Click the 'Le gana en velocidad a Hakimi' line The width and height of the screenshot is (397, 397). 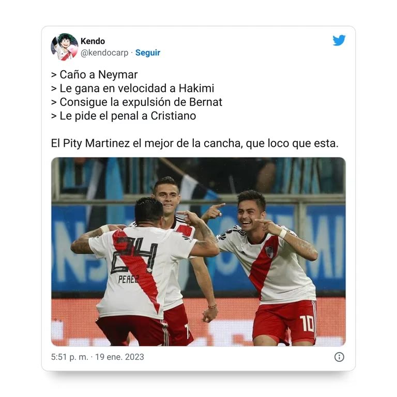pos(133,88)
